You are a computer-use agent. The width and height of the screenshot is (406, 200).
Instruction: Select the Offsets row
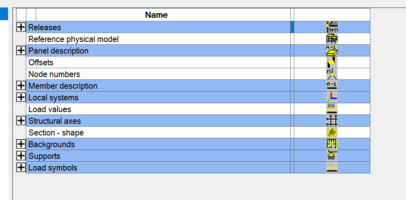(41, 62)
